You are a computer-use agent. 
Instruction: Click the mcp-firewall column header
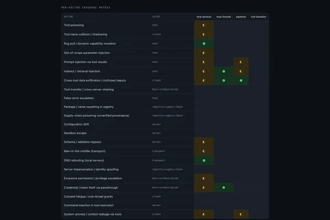[223, 16]
